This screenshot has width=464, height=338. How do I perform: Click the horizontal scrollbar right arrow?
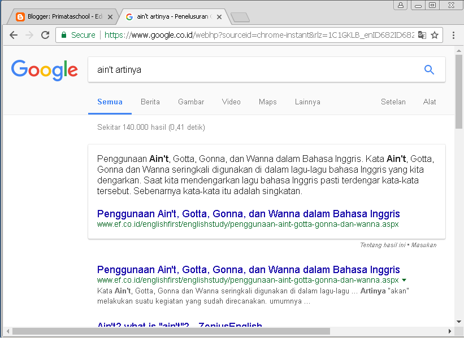tap(450, 331)
